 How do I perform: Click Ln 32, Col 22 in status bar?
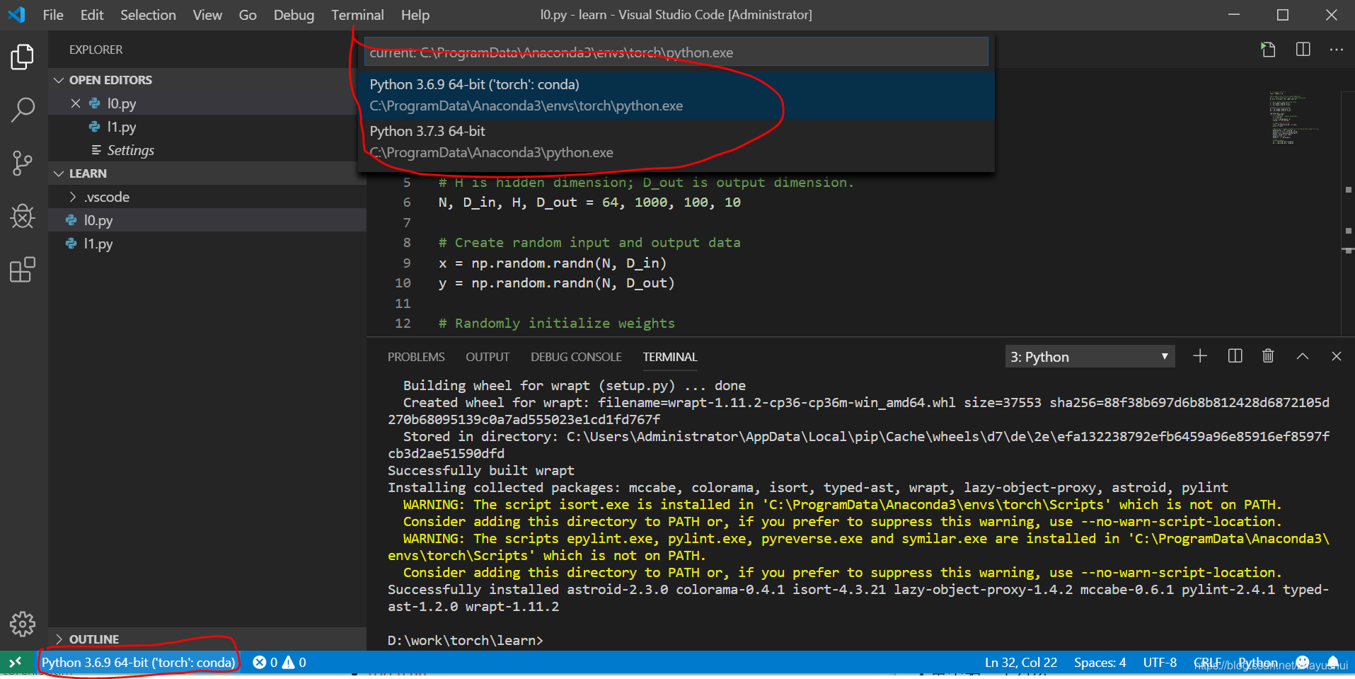1020,662
